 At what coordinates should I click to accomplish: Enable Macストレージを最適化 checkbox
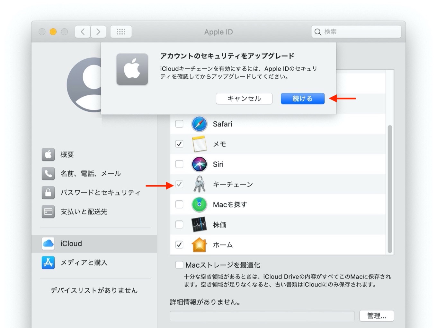point(179,265)
